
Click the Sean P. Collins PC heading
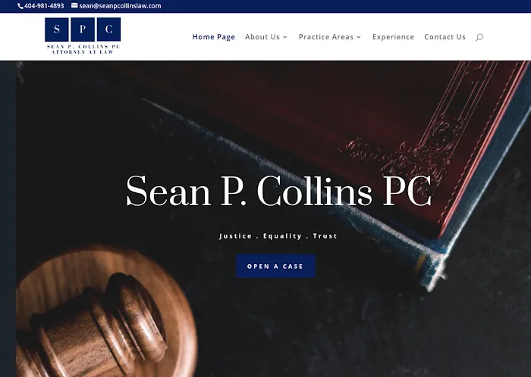pos(278,190)
